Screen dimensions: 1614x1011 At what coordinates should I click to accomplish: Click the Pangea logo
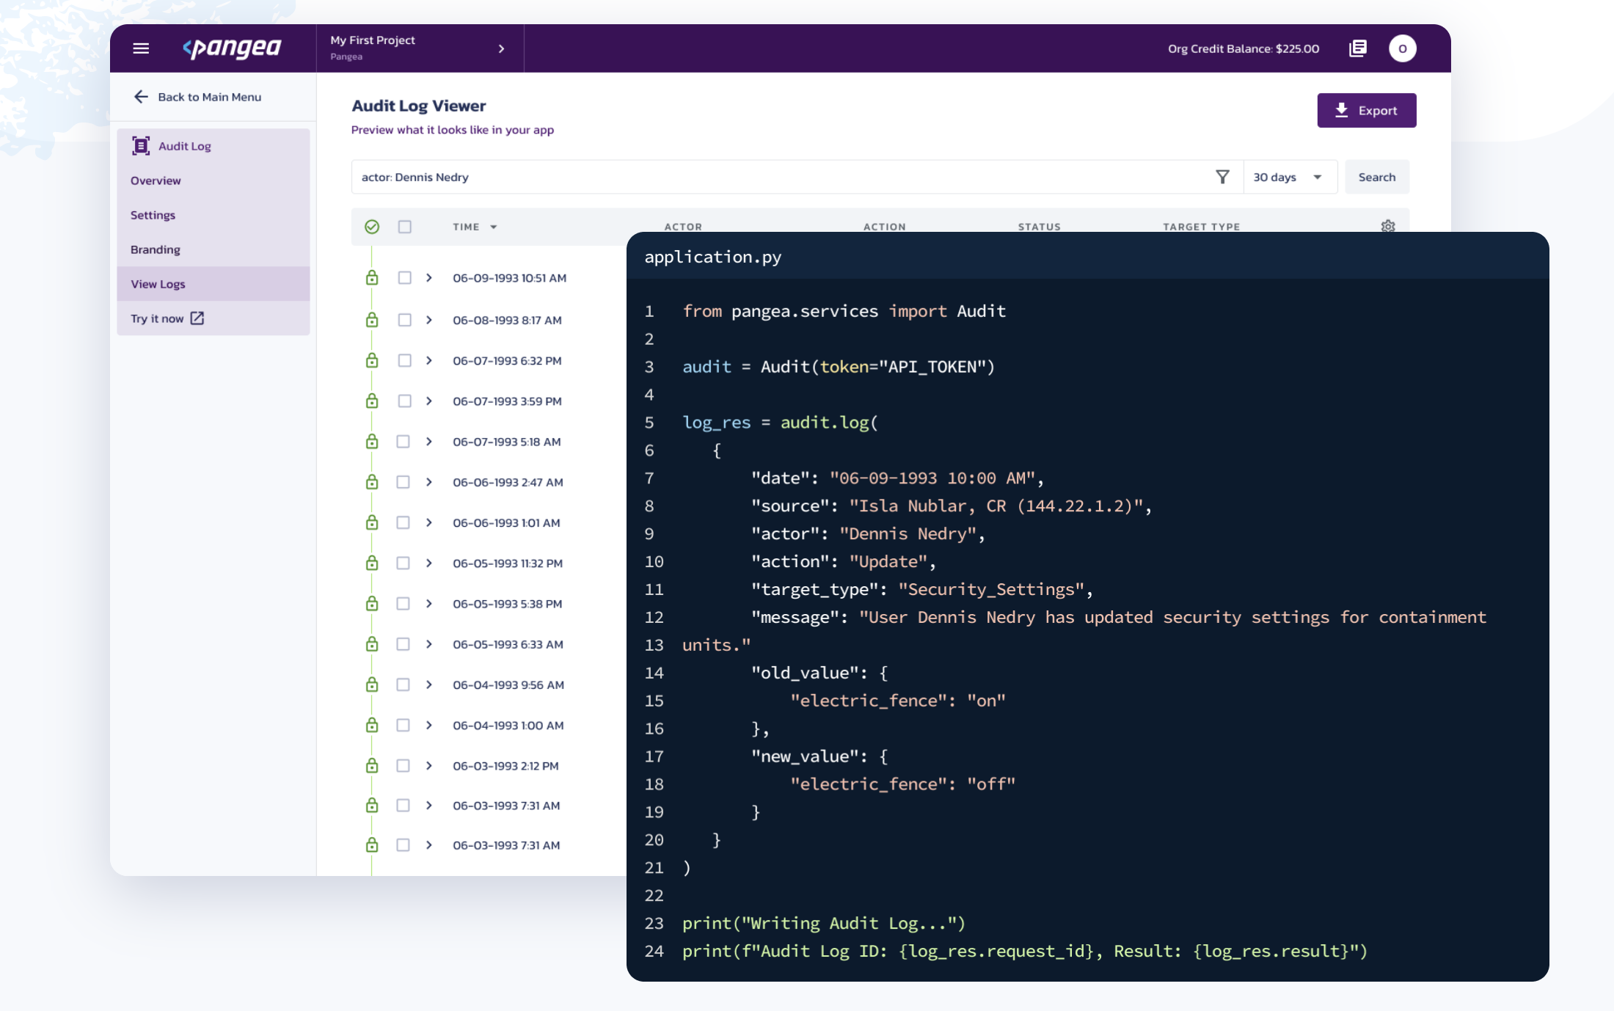click(231, 48)
